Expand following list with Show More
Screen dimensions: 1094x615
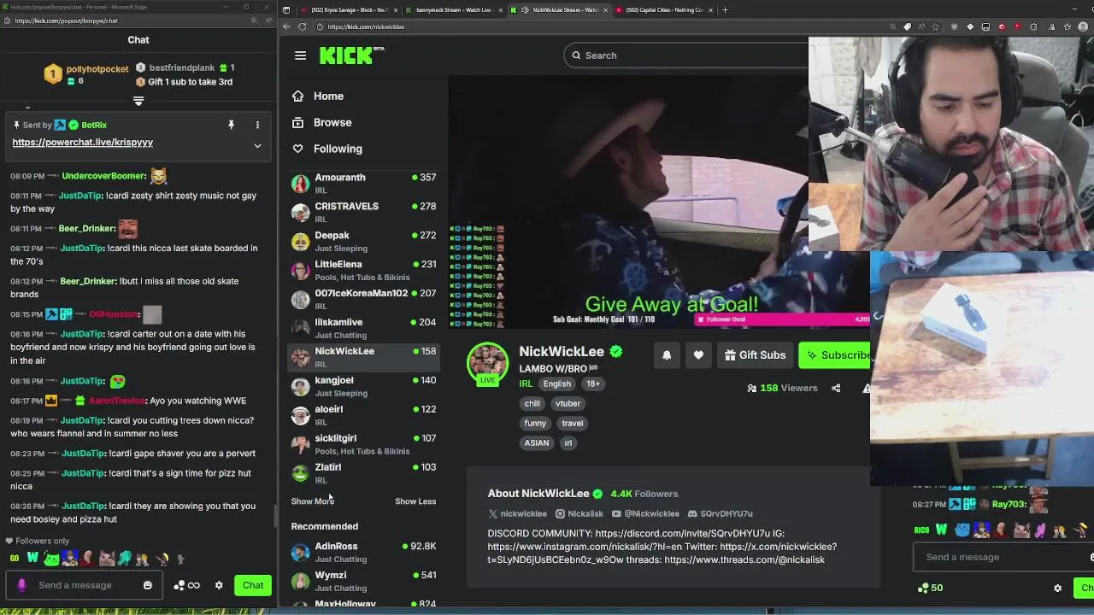[312, 501]
